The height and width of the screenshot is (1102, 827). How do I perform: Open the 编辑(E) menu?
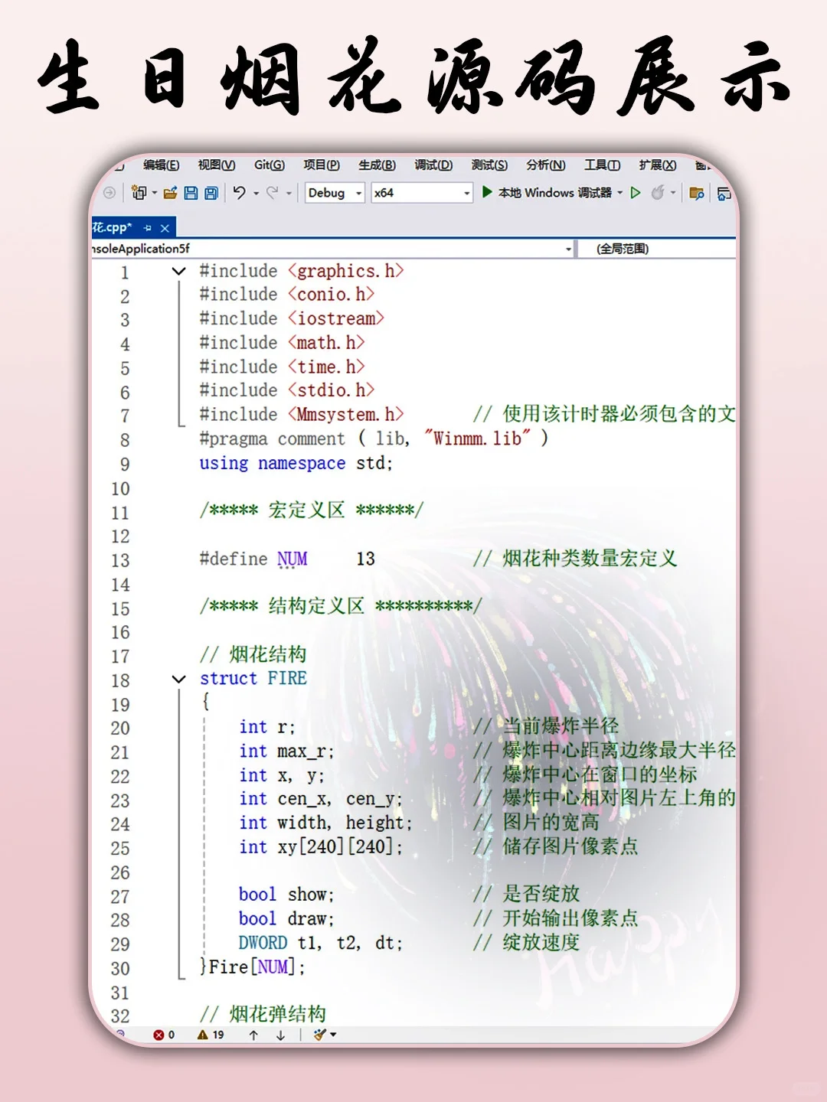pos(161,165)
